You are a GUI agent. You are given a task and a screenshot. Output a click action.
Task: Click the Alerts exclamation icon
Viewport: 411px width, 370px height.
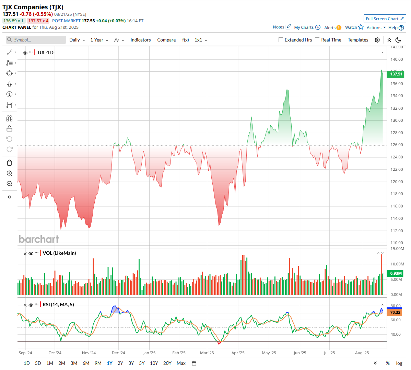339,27
